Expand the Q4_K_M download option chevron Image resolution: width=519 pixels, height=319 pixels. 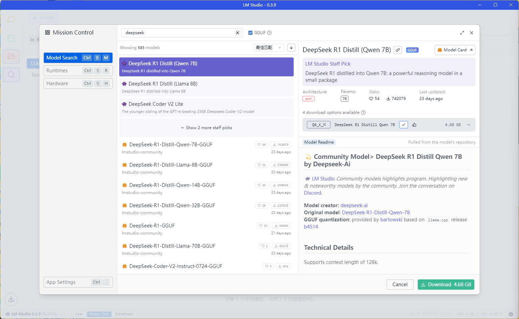click(x=469, y=125)
